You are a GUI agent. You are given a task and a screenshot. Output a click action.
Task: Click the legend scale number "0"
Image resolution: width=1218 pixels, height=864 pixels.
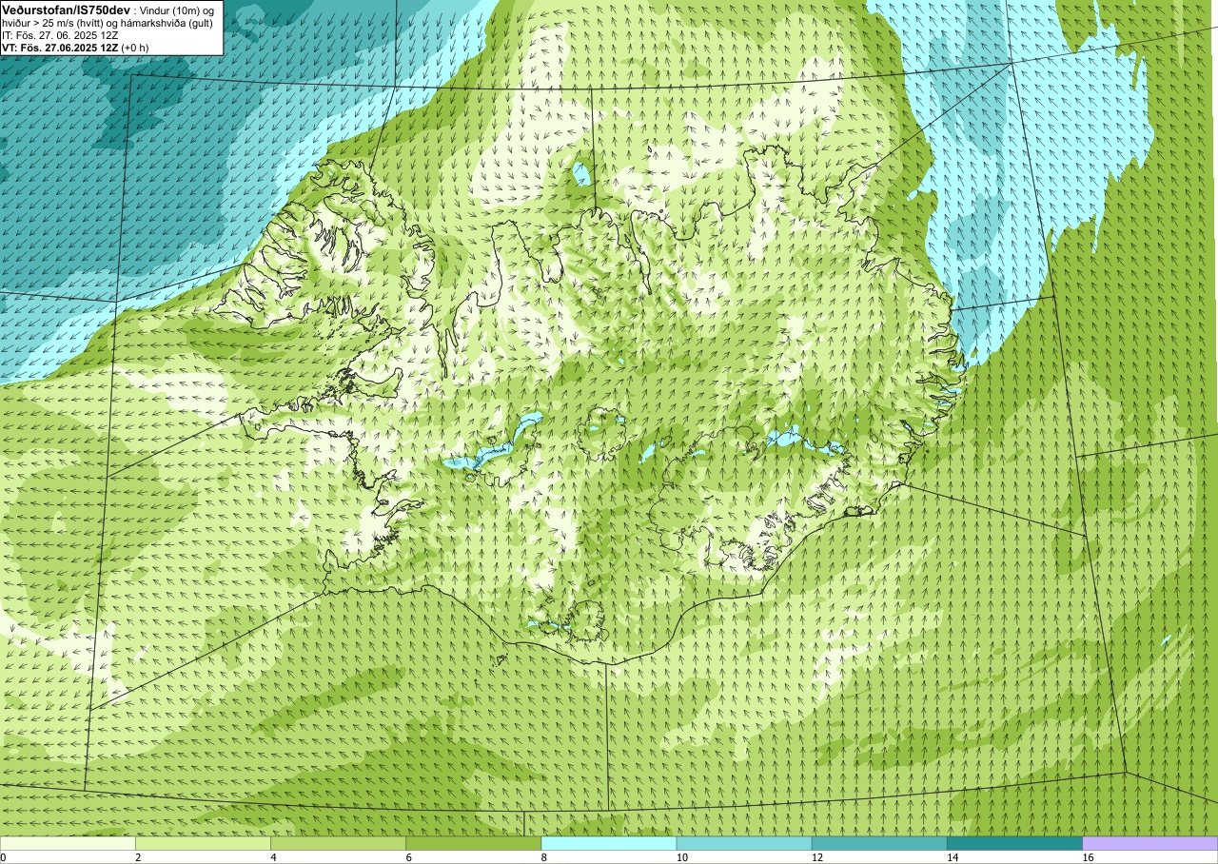3,857
